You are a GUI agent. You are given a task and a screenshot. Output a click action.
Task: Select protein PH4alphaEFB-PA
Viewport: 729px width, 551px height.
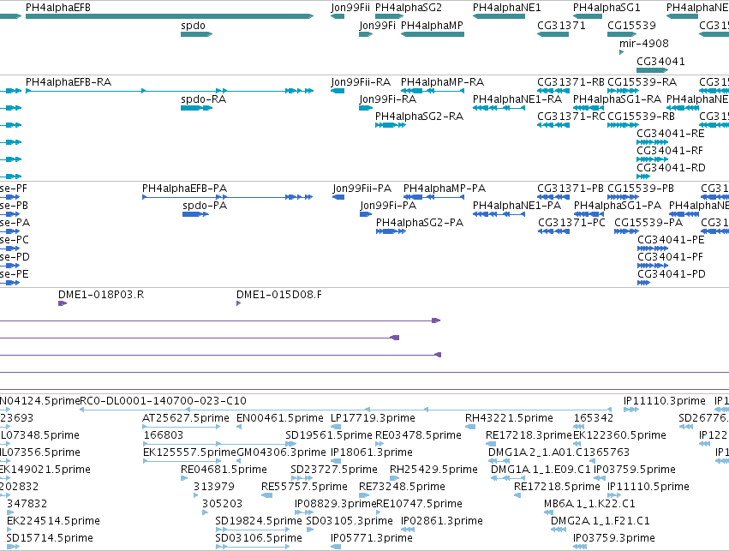pos(227,197)
